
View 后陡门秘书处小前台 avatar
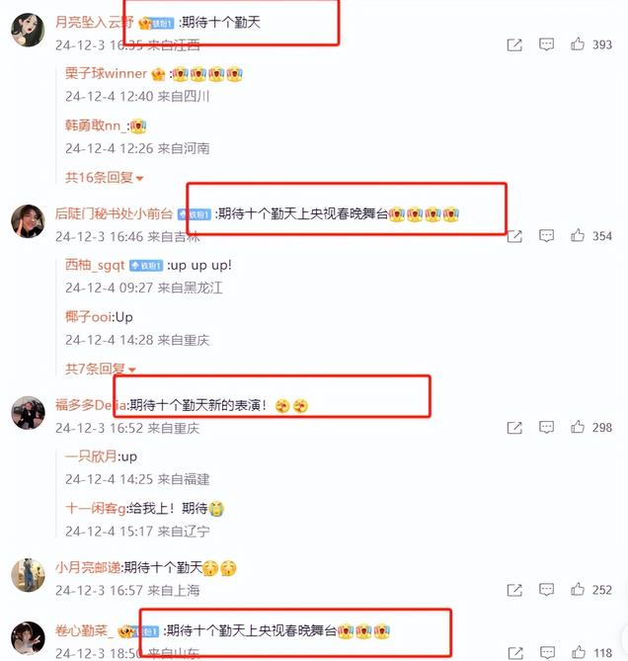tap(28, 221)
